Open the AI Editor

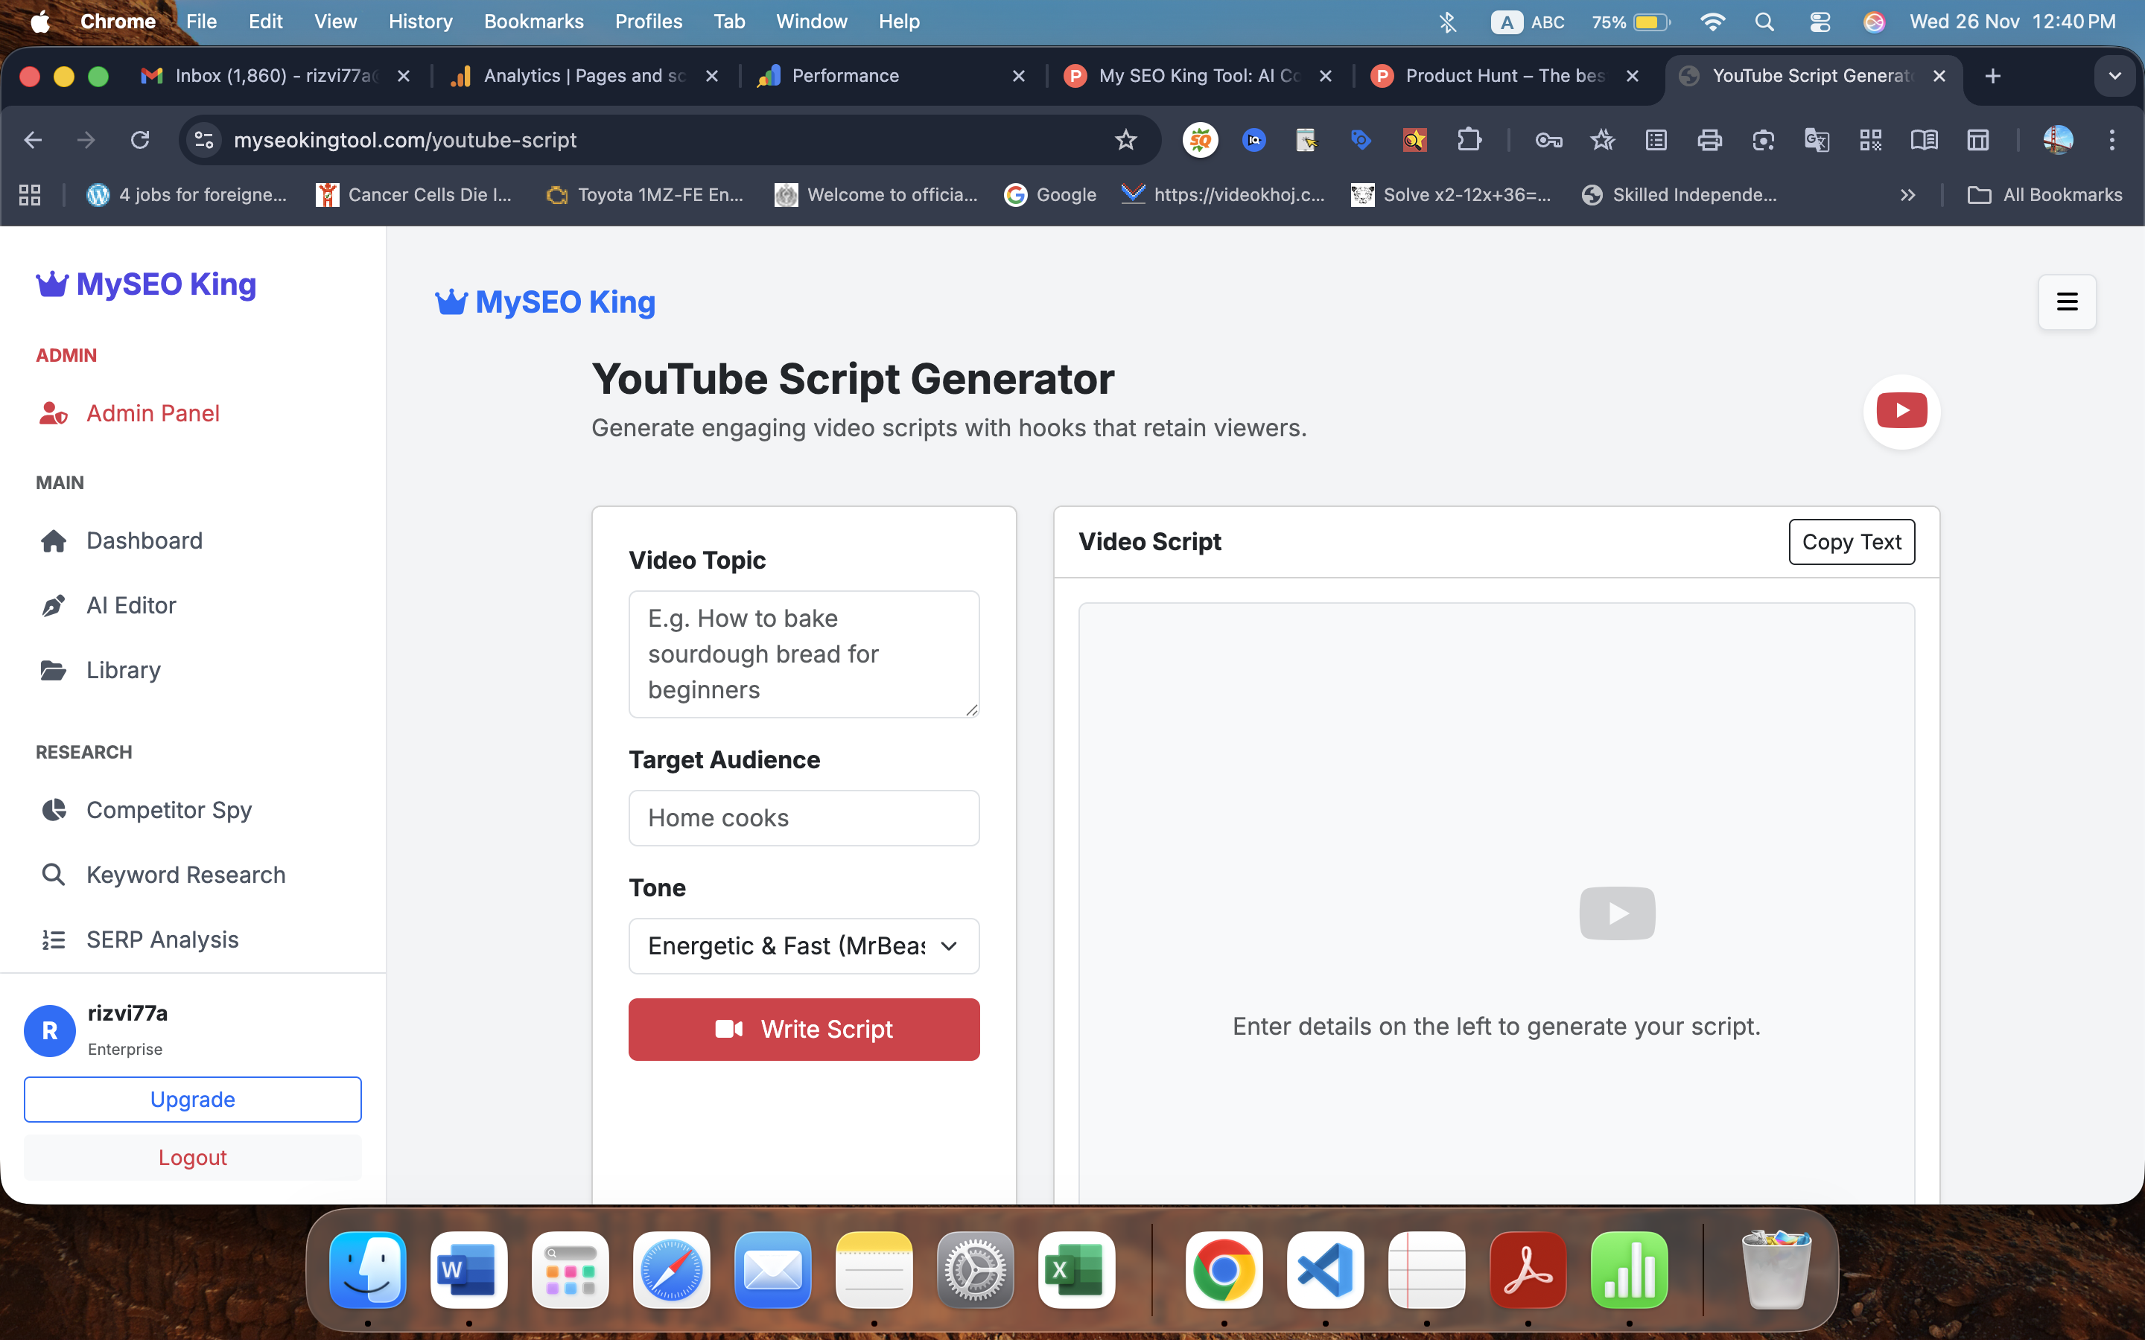[x=131, y=605]
